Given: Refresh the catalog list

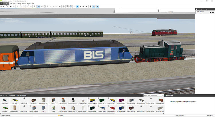Looking at the screenshot, I should 141,95.
